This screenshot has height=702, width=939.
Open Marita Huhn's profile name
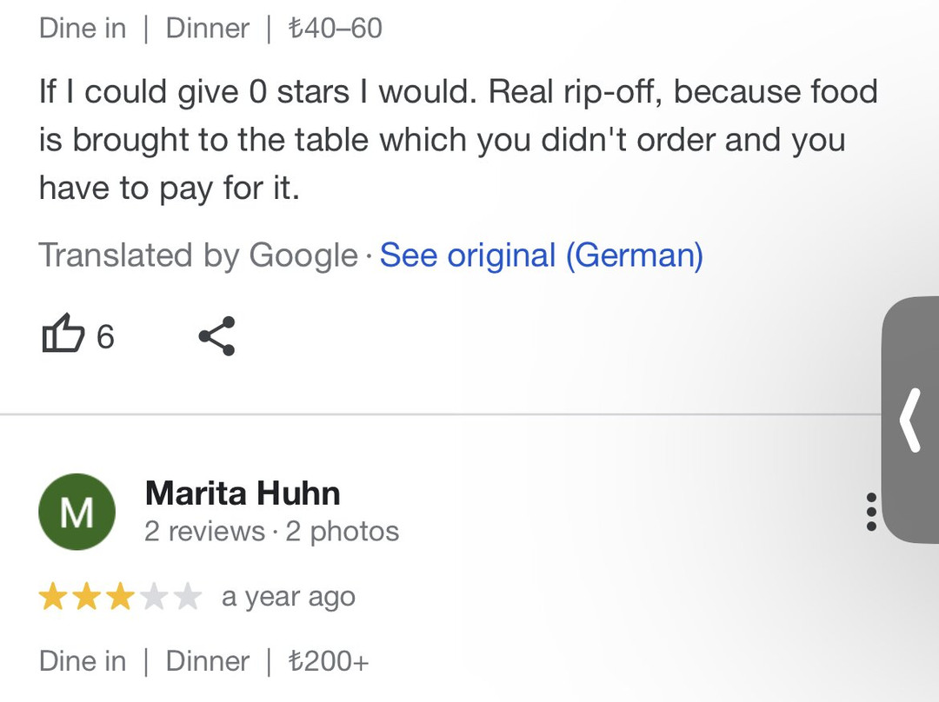point(243,493)
